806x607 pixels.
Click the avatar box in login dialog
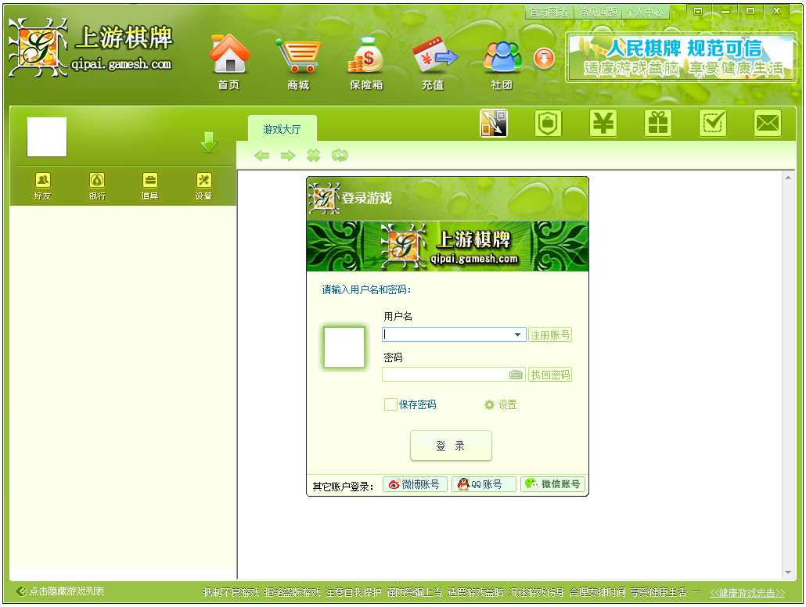coord(344,347)
